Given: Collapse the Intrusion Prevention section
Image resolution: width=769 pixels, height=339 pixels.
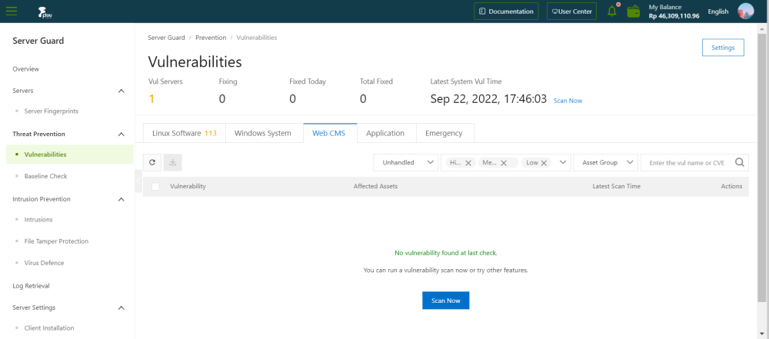Looking at the screenshot, I should 121,199.
